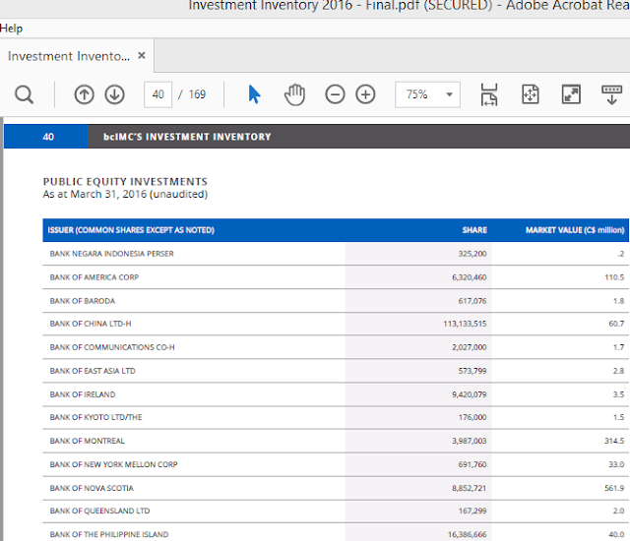
Task: Click the MARKET VALUE (C$ million) header
Action: 575,230
